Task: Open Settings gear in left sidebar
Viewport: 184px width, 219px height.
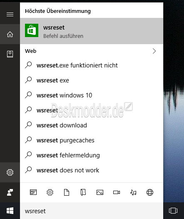Action: [10, 172]
